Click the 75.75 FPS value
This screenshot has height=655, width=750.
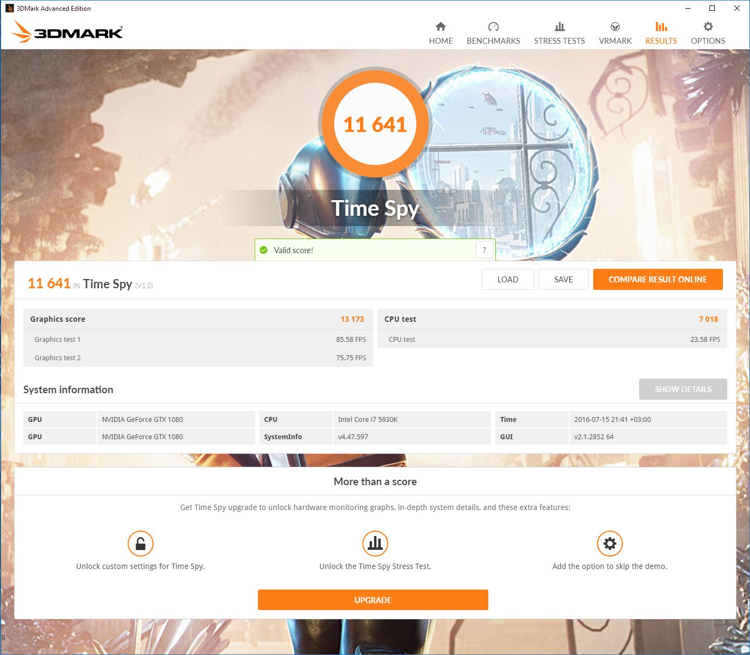pyautogui.click(x=351, y=358)
